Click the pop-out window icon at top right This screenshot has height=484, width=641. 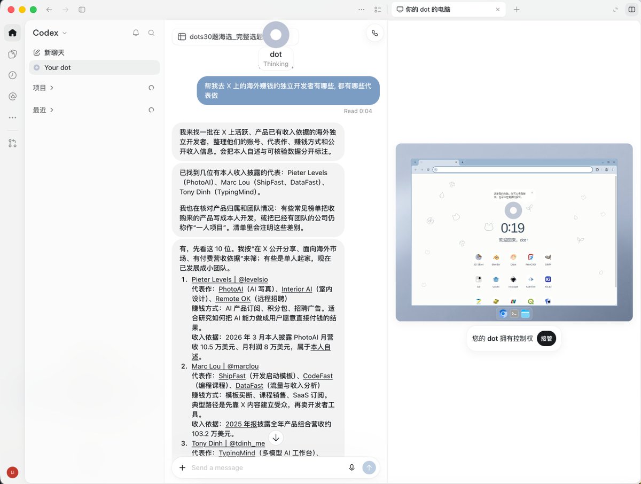click(616, 10)
